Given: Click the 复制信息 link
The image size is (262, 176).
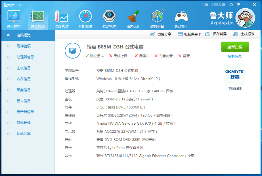Looking at the screenshot, I should [235, 57].
